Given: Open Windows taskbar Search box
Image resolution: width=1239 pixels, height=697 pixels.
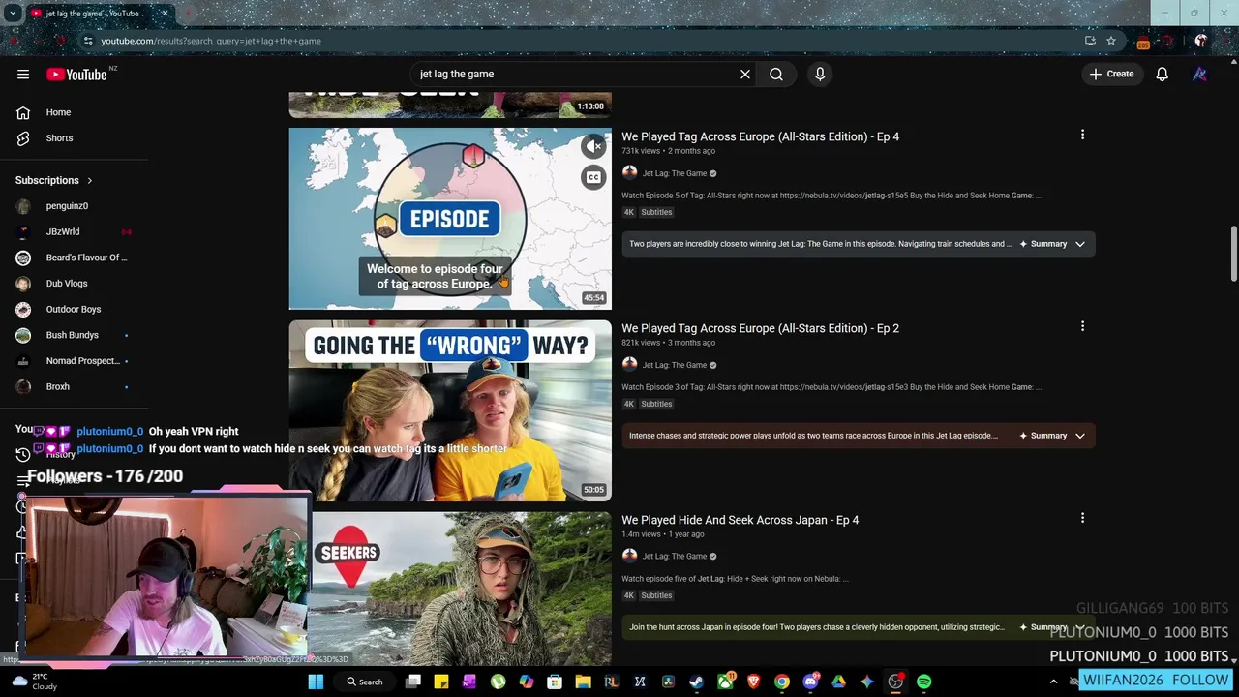Looking at the screenshot, I should click(x=366, y=682).
